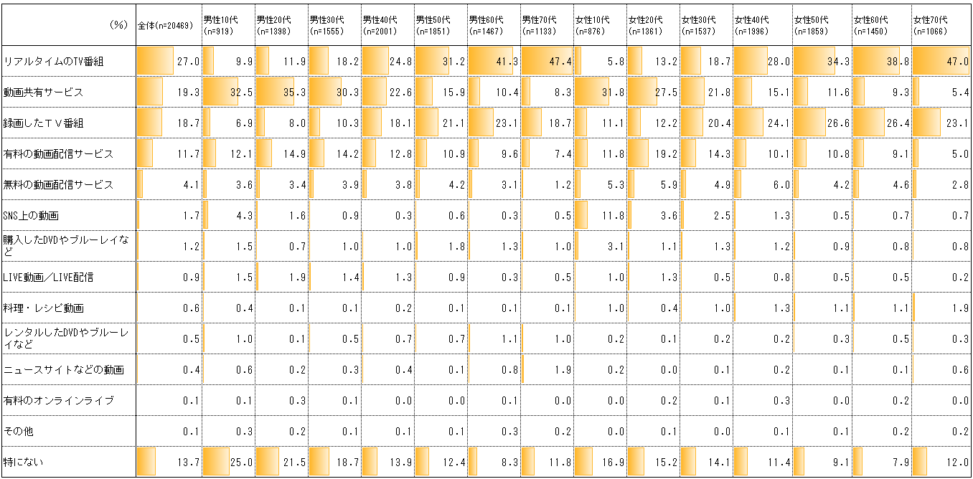The width and height of the screenshot is (973, 479).
Task: Select the "その他" row label
Action: (x=18, y=432)
